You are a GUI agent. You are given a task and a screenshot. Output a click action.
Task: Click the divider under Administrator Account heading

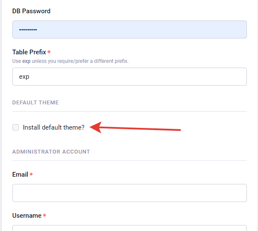click(x=129, y=160)
